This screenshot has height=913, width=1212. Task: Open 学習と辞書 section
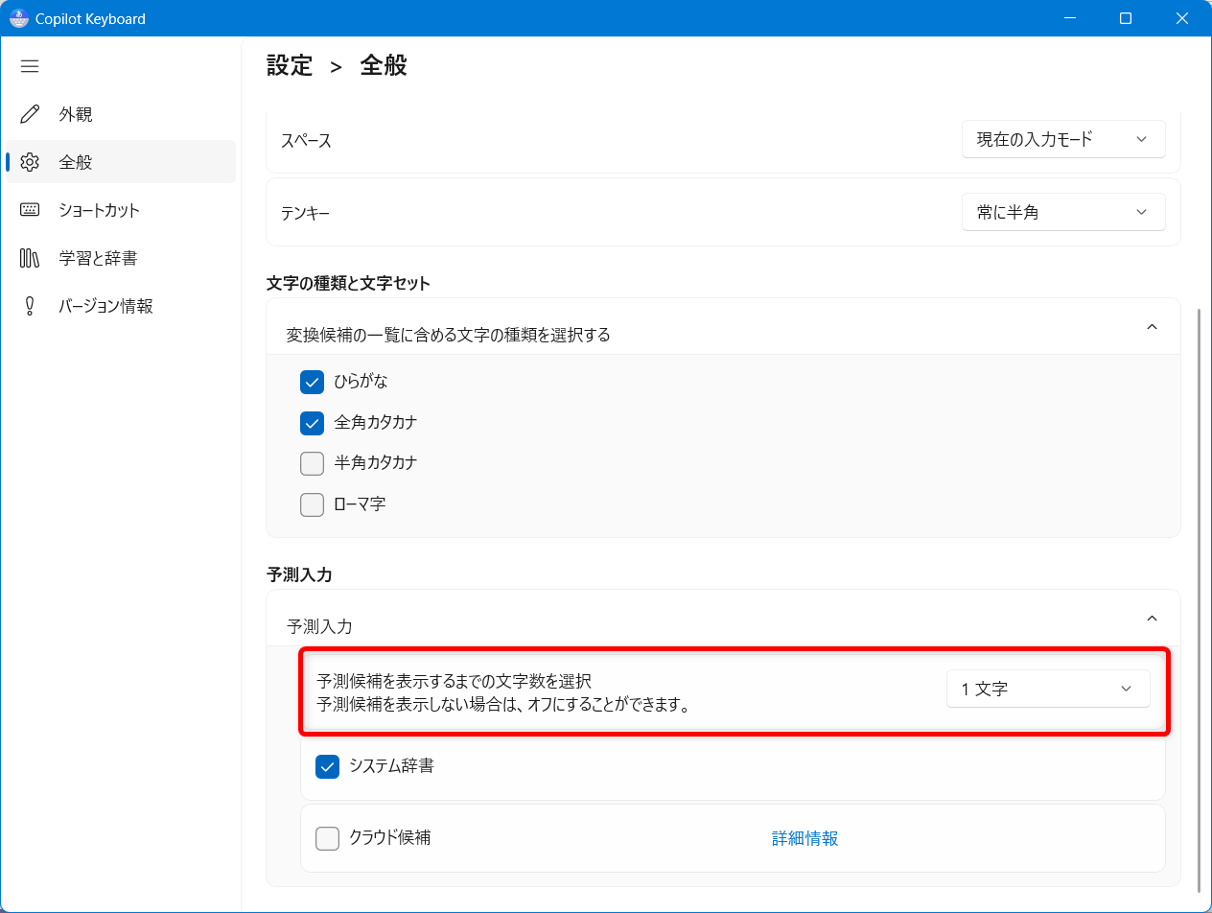[121, 258]
